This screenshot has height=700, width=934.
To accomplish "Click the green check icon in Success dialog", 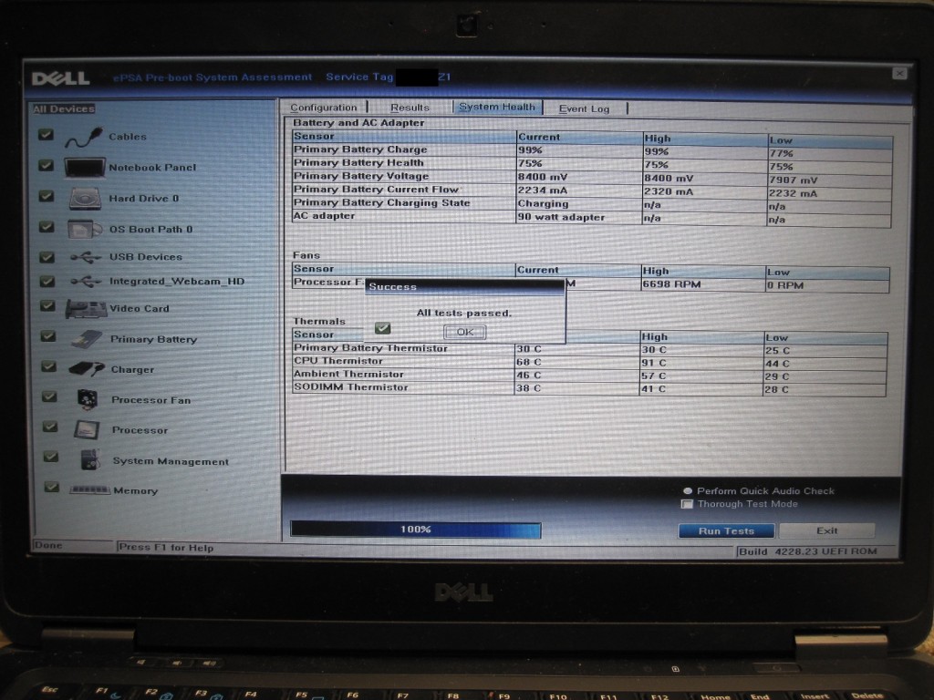I will [382, 328].
